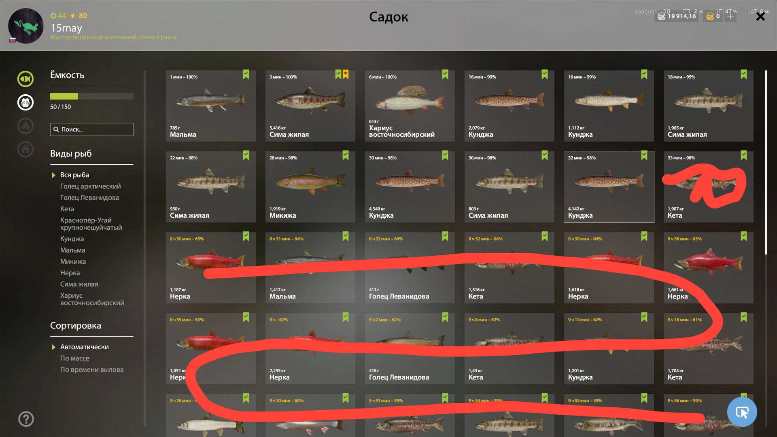Toggle green bookmark on Мальма 785 г card
Viewport: 777px width, 437px height.
pos(246,74)
